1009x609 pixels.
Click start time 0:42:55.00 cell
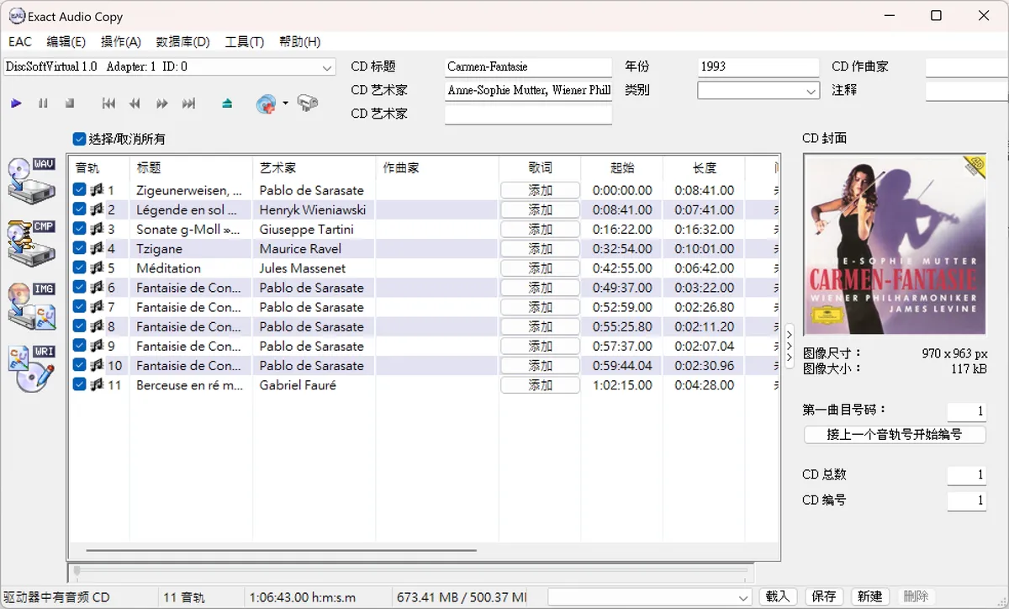pos(622,268)
